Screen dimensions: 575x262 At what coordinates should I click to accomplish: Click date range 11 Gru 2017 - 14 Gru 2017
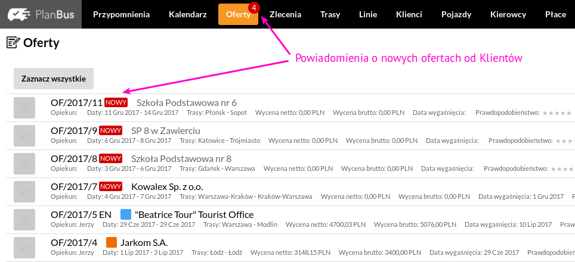click(x=141, y=113)
